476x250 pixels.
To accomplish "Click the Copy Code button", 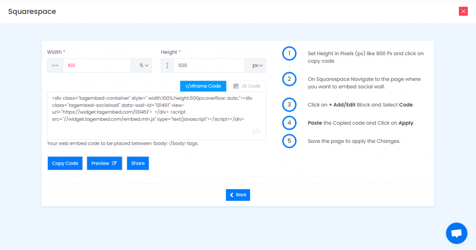I will coord(65,163).
